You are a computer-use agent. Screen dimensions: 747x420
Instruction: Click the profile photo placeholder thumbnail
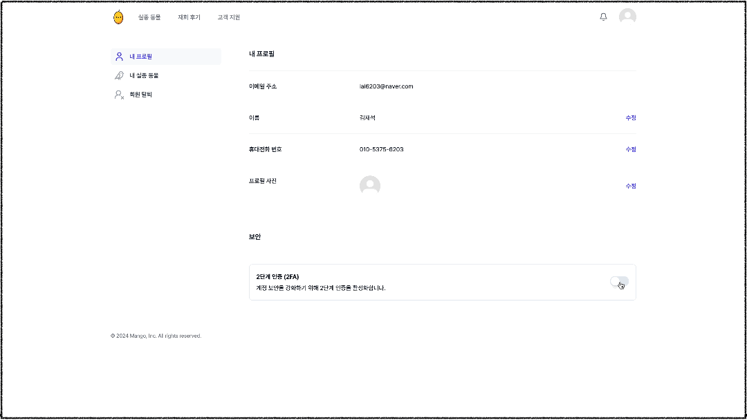(x=370, y=186)
